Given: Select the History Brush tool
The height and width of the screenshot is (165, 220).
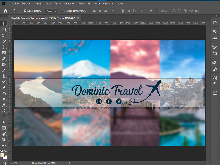Looking at the screenshot, I should tap(4, 82).
